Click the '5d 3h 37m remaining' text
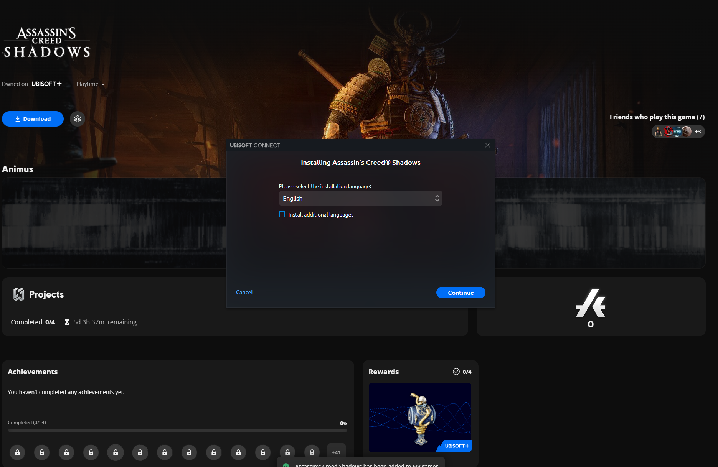Screen dimensions: 718x467 pyautogui.click(x=105, y=322)
